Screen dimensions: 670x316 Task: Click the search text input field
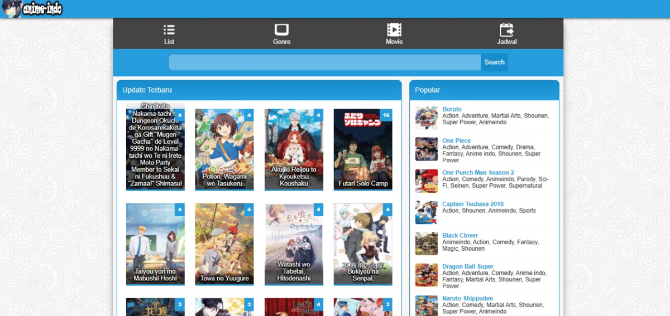click(324, 62)
